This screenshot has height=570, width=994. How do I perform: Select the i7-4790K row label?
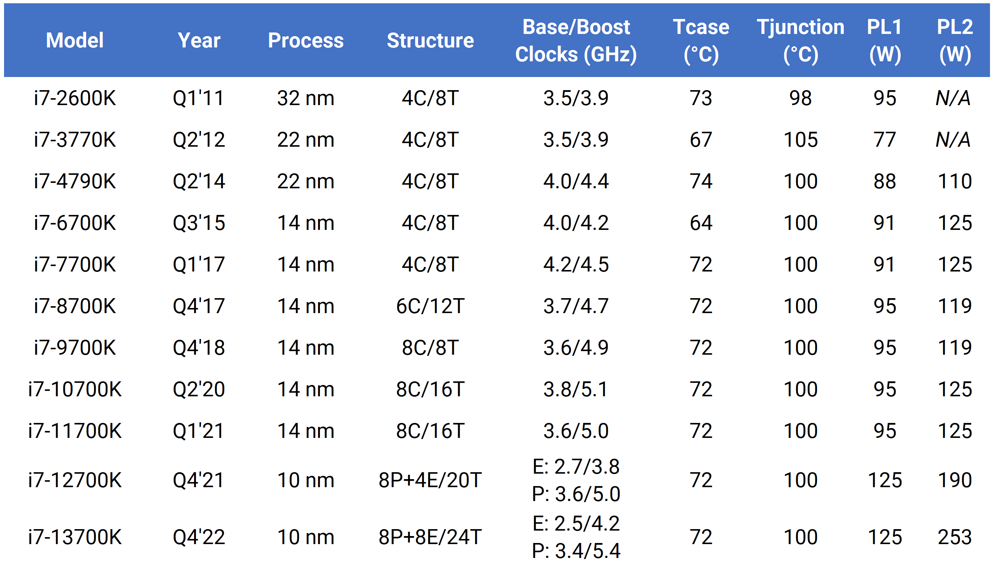click(x=75, y=181)
